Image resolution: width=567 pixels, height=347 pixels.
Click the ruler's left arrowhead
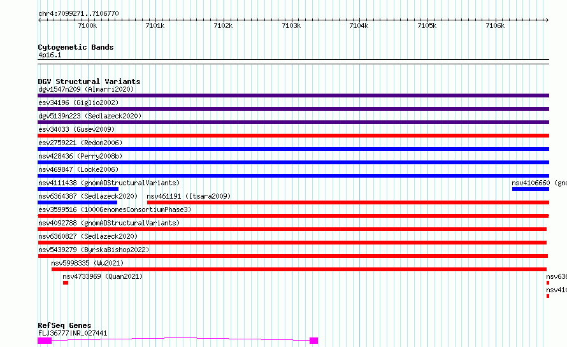click(39, 20)
